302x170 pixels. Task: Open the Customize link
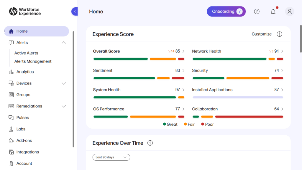[261, 34]
